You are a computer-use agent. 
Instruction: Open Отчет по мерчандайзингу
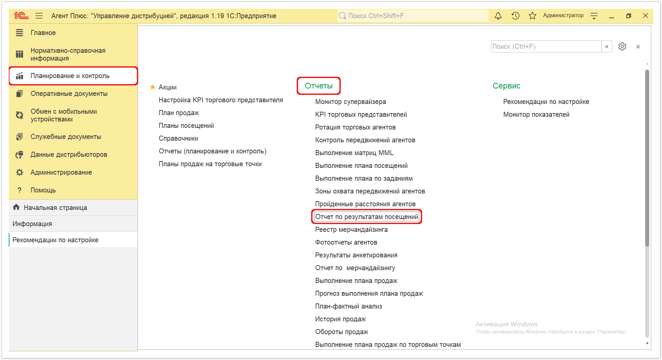(x=355, y=268)
